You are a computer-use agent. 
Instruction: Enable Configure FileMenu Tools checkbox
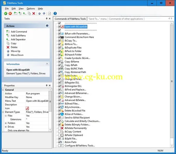59,146
